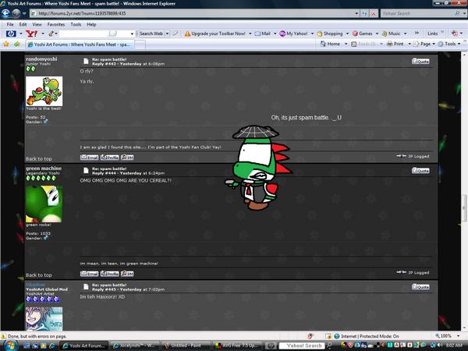The height and width of the screenshot is (351, 468).
Task: Click green machine username link
Action: click(44, 168)
